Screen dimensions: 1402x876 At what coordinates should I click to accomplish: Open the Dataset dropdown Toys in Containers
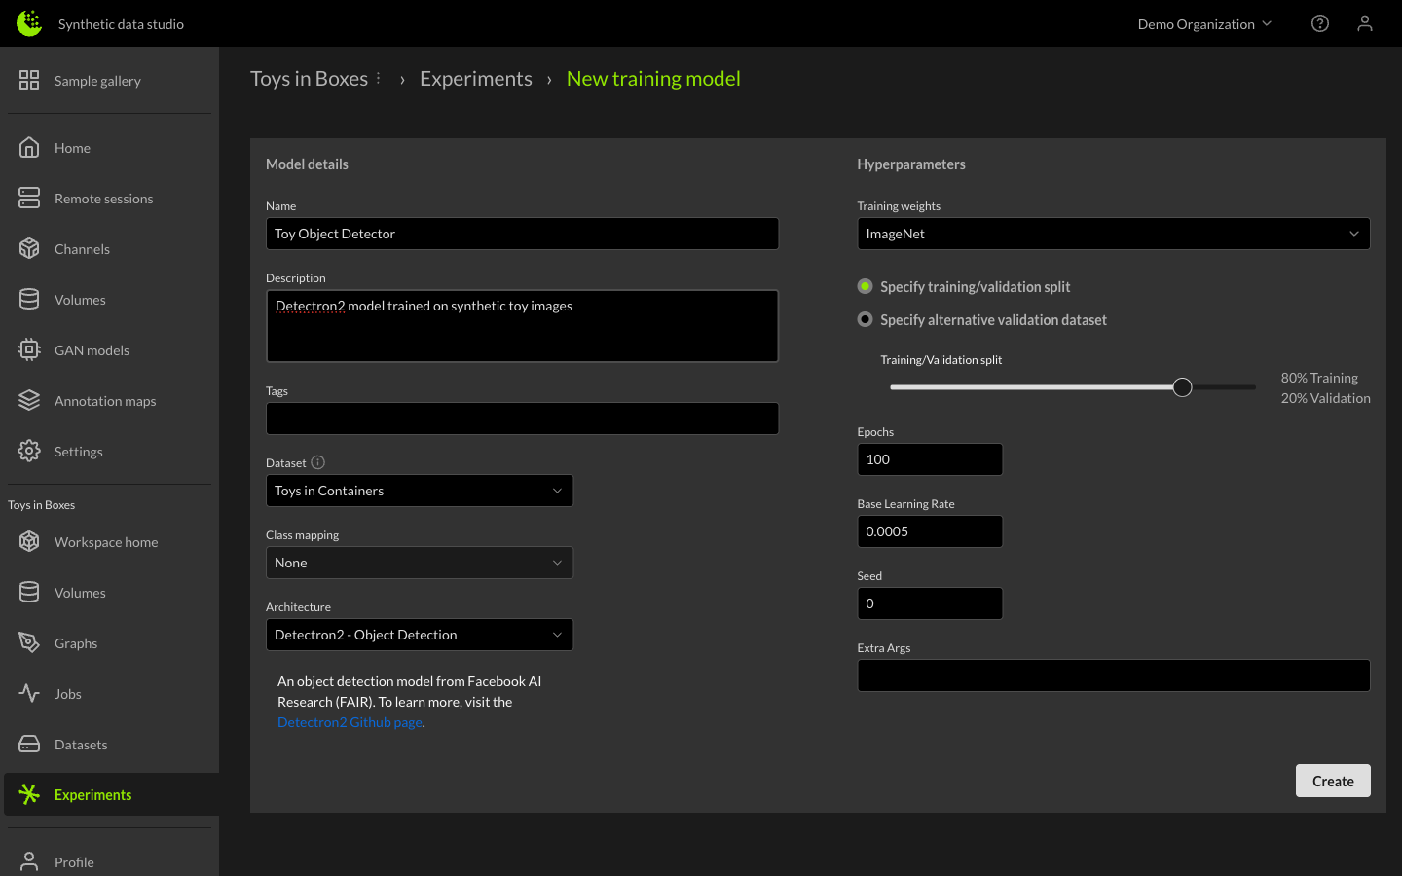(419, 491)
